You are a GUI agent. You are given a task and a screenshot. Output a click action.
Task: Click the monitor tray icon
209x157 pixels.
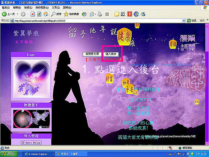pyautogui.click(x=179, y=154)
